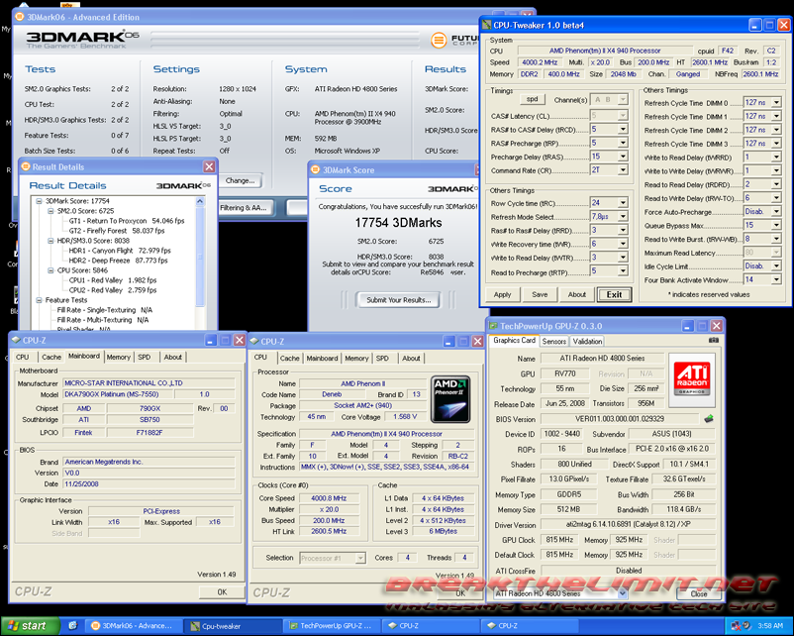
Task: Click Core Speed value 4000.8 MHz
Action: (x=329, y=498)
